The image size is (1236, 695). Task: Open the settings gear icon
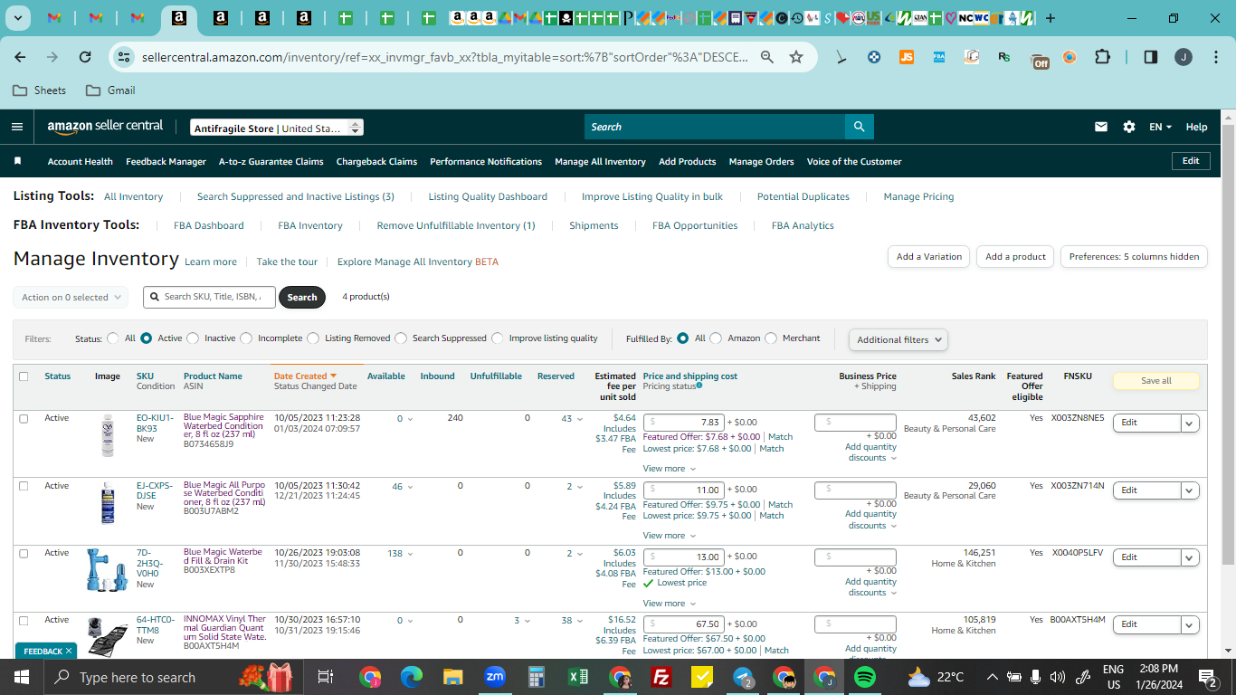pyautogui.click(x=1129, y=127)
